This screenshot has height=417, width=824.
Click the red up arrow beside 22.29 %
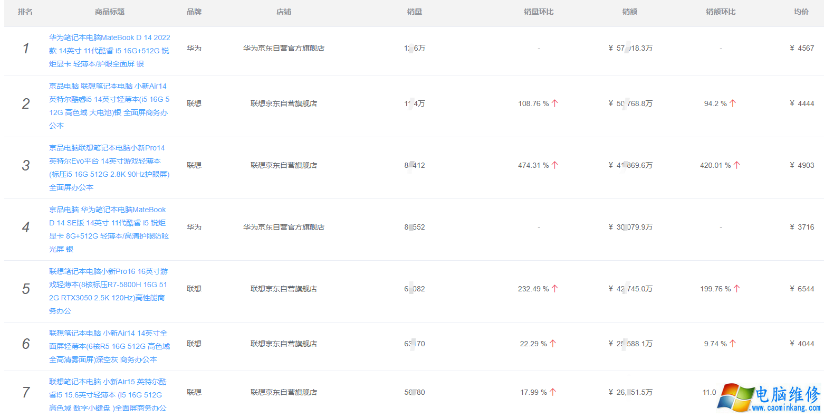tap(553, 344)
